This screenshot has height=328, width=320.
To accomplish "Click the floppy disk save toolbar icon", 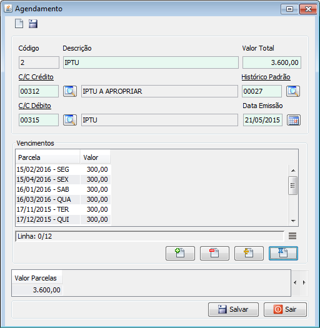I will (x=33, y=24).
